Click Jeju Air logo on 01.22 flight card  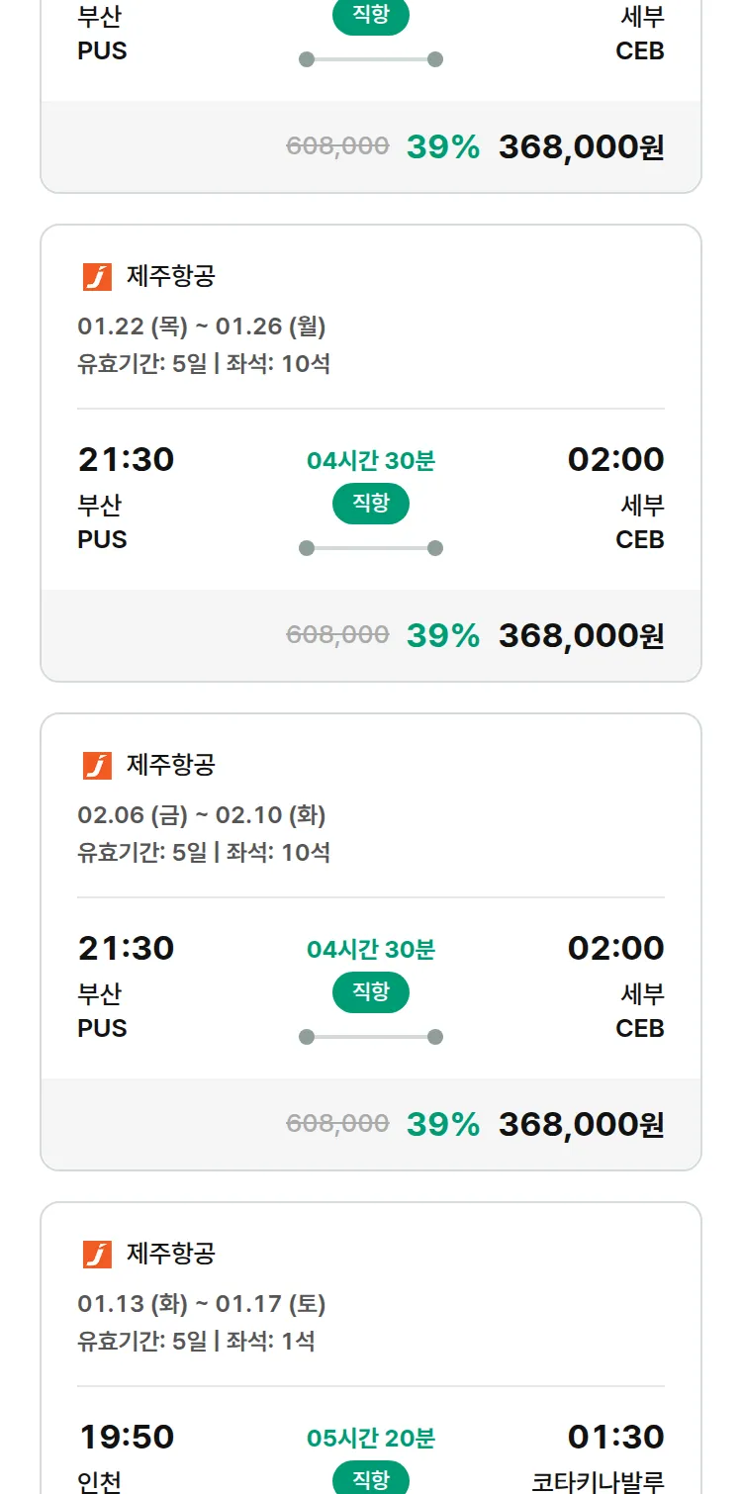(x=97, y=277)
